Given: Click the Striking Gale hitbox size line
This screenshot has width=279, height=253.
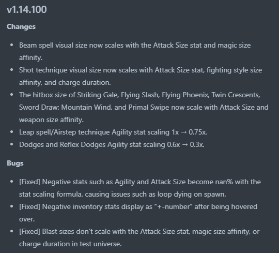Looking at the screenshot, I should pos(139,95).
